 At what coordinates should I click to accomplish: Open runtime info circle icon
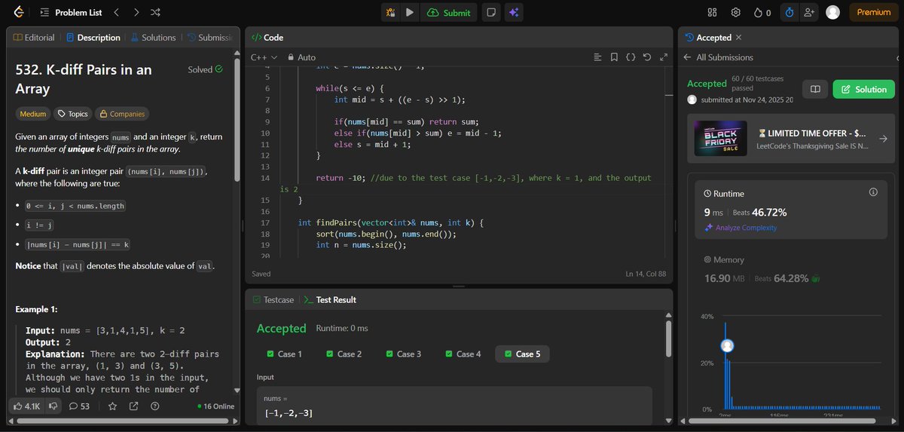point(873,192)
